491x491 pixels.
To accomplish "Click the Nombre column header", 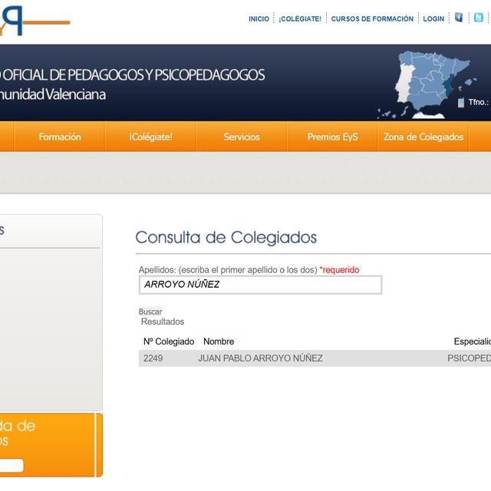I will coord(219,341).
